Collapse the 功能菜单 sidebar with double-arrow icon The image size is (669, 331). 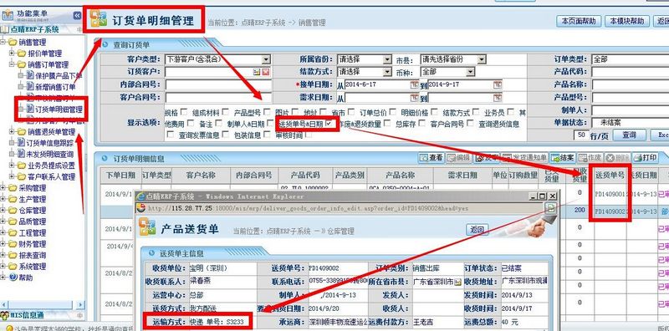point(77,16)
